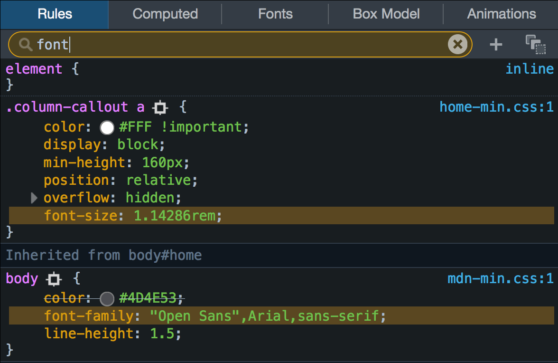Image resolution: width=558 pixels, height=363 pixels.
Task: Open the Computed tab
Action: (x=165, y=14)
